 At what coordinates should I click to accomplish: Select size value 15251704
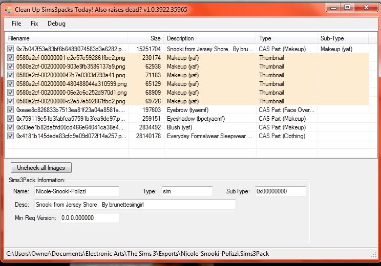pos(149,49)
